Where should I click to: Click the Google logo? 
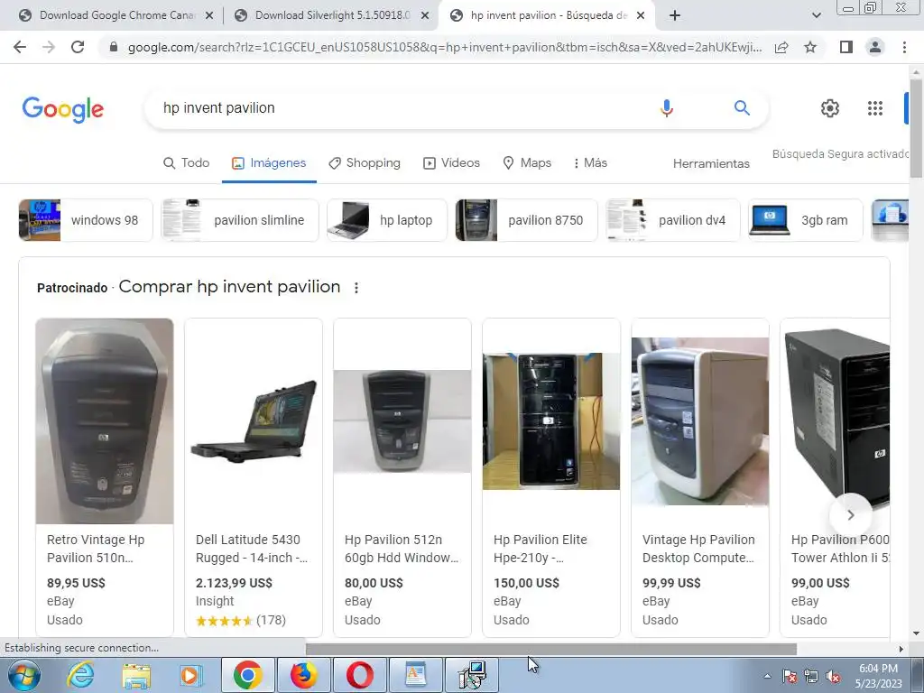(x=63, y=109)
